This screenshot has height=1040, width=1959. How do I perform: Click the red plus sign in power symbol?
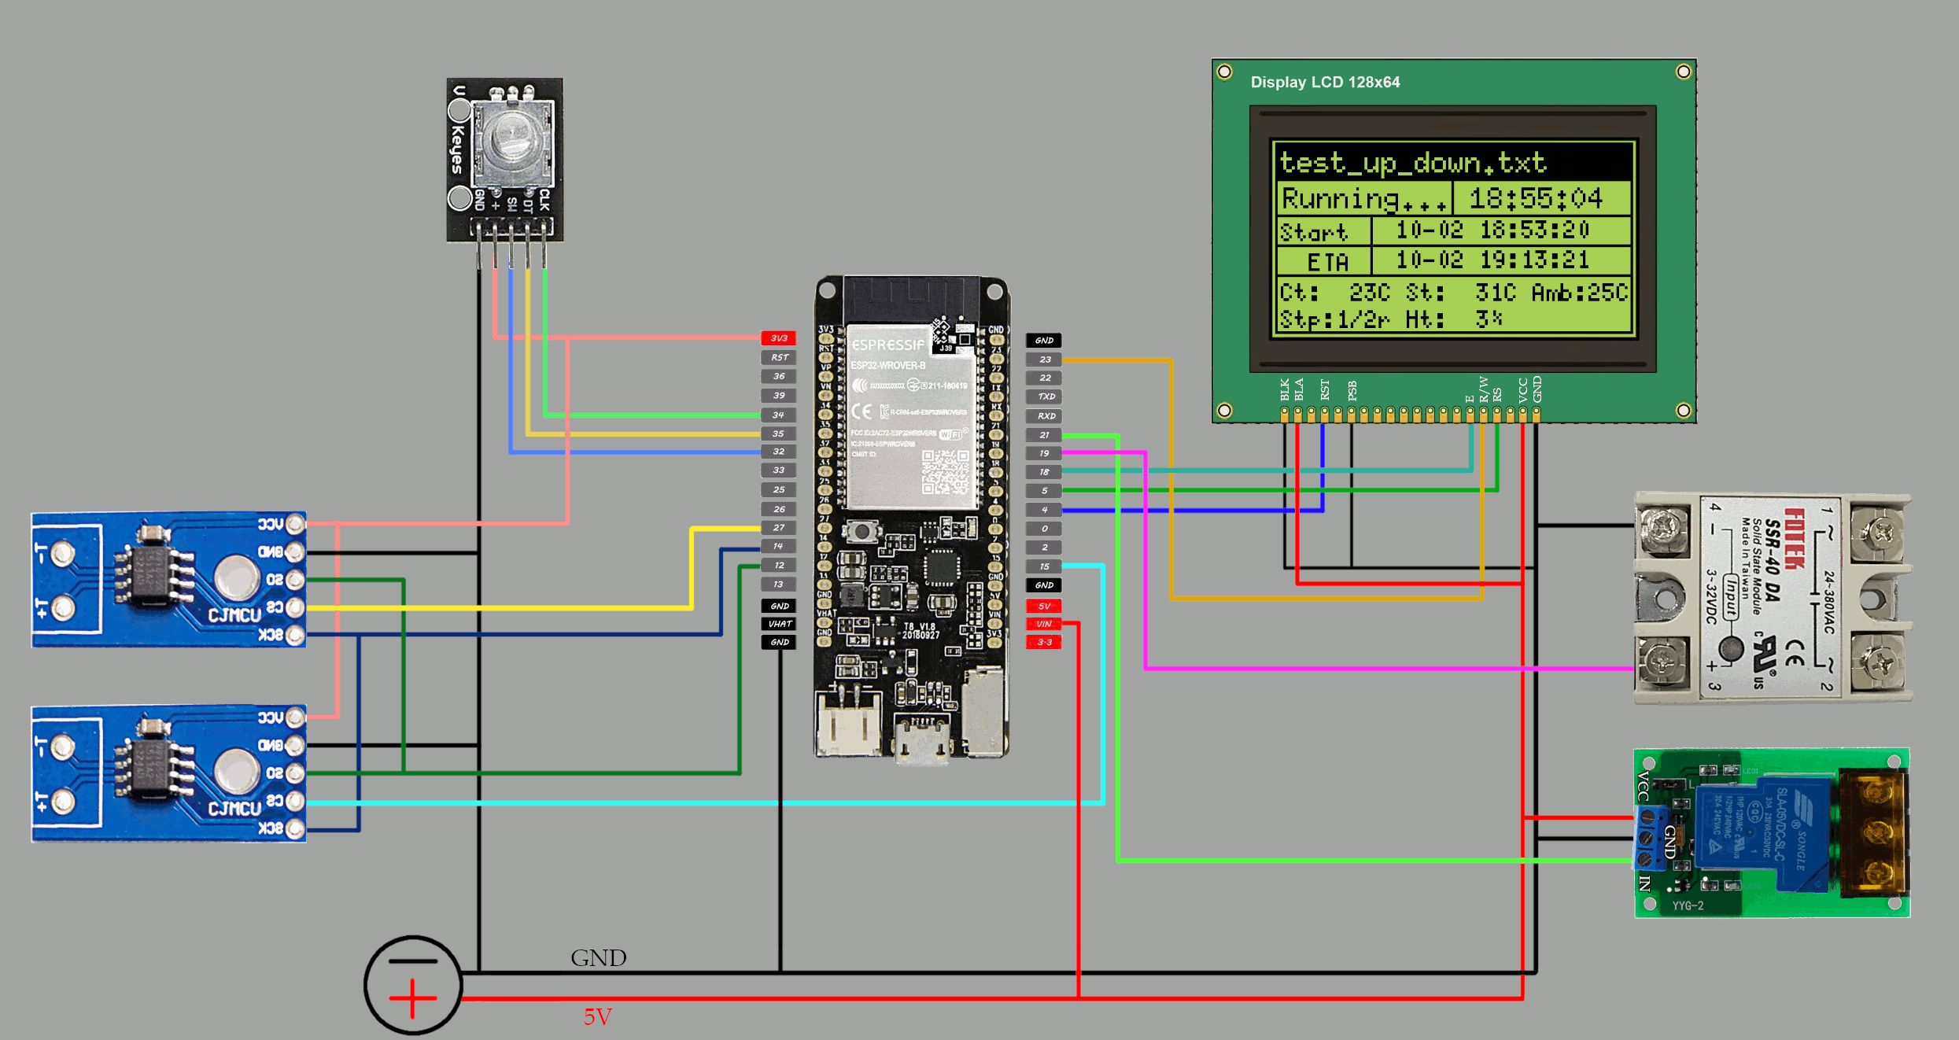coord(412,999)
